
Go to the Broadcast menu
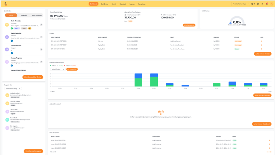(123, 4)
